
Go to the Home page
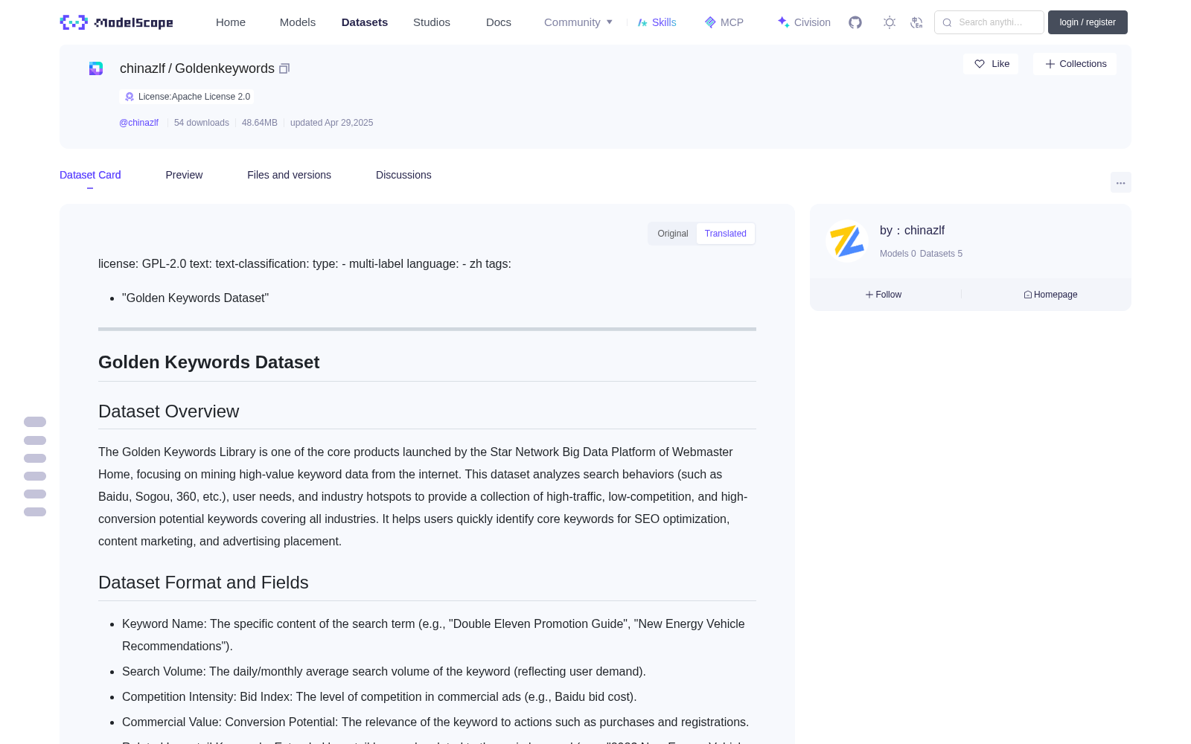[x=231, y=22]
